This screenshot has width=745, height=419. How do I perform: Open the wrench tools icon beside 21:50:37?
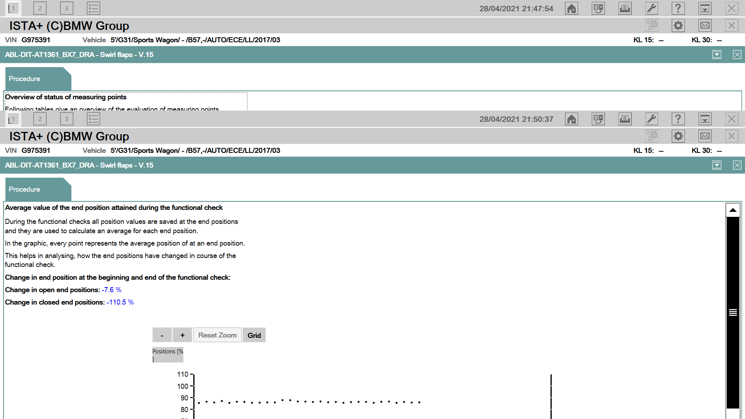(651, 119)
